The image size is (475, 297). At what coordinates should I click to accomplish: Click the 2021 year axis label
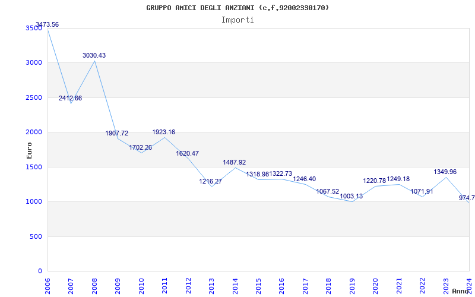tap(399, 286)
